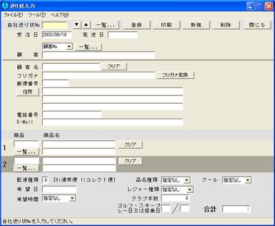Open the ヘルプ(H) menu
Image resolution: width=275 pixels, height=226 pixels.
pos(60,15)
